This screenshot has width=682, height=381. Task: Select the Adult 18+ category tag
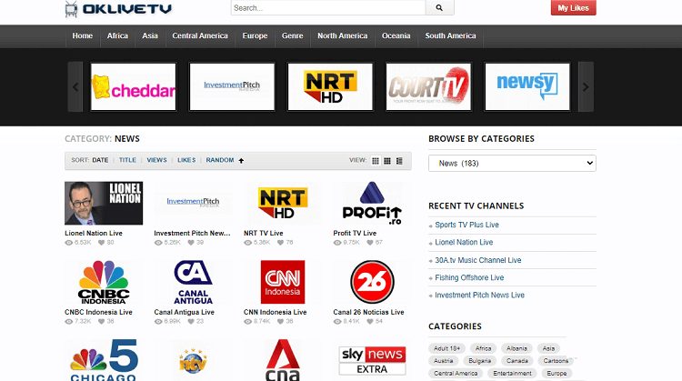446,348
